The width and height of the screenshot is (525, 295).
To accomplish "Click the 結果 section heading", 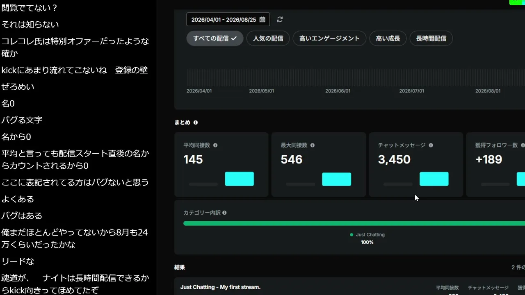I will point(180,267).
